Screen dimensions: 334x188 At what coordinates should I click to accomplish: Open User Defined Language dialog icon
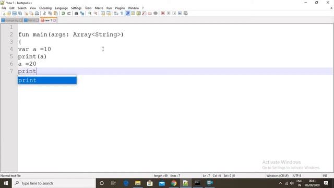point(133,13)
